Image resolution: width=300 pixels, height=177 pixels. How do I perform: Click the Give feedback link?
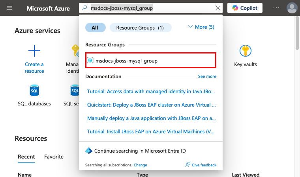click(204, 165)
